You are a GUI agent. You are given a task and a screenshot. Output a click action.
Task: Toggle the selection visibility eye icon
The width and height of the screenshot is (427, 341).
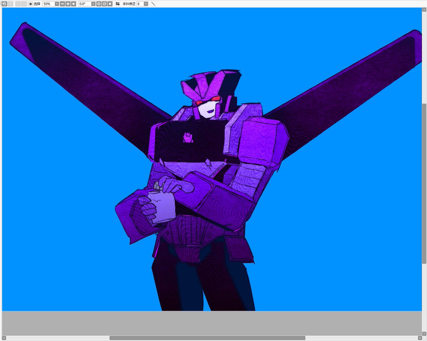coord(31,4)
